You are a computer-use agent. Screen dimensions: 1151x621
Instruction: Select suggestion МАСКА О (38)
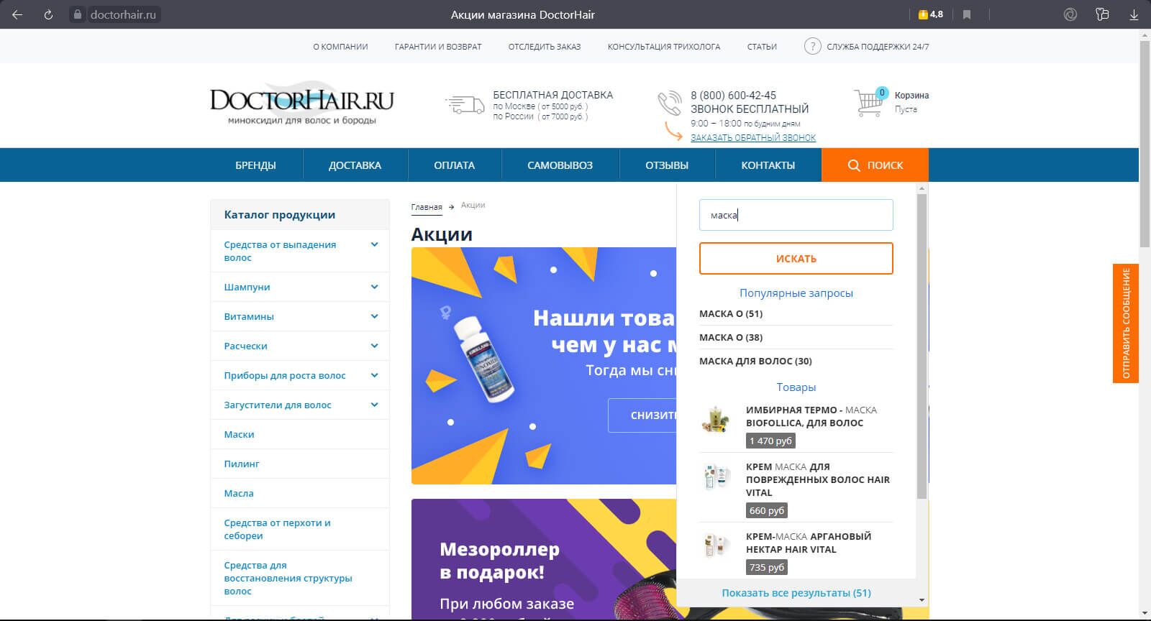[x=731, y=337]
